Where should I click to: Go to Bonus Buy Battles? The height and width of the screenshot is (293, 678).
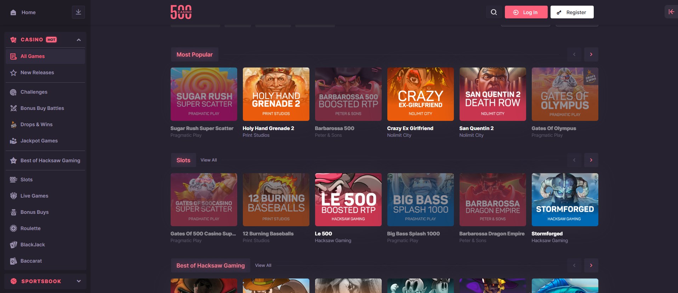coord(45,108)
